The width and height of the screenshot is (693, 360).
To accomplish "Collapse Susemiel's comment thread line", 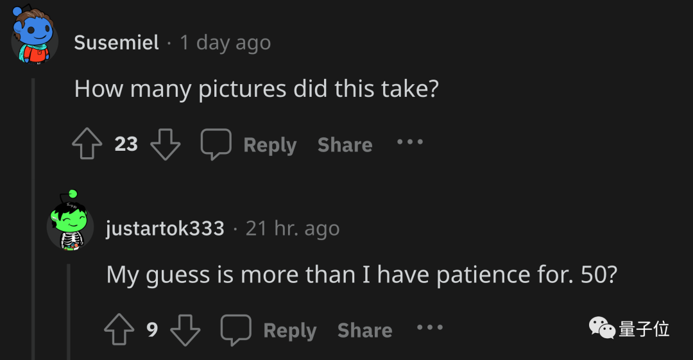I will [33, 218].
